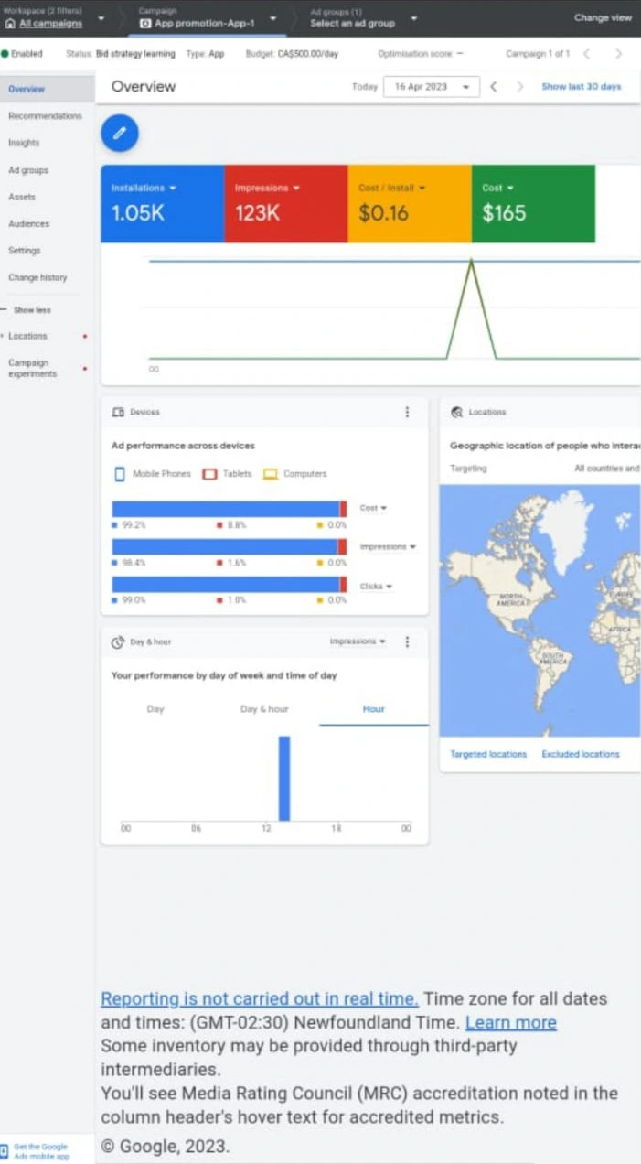Go to next campaign arrow

[x=618, y=54]
